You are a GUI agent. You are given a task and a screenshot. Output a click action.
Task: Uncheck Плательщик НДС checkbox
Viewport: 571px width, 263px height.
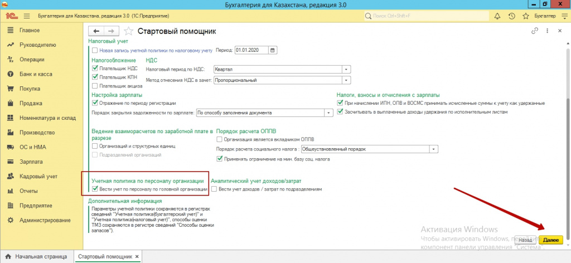[95, 68]
